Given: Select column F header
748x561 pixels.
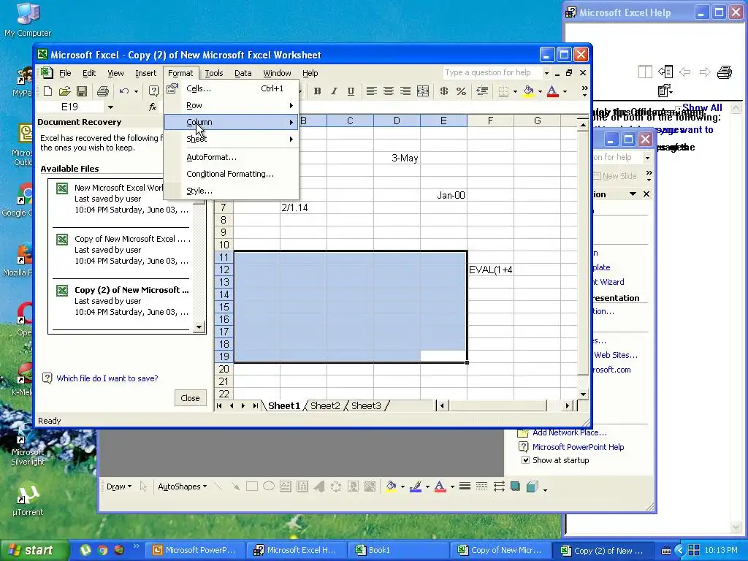Looking at the screenshot, I should click(490, 121).
